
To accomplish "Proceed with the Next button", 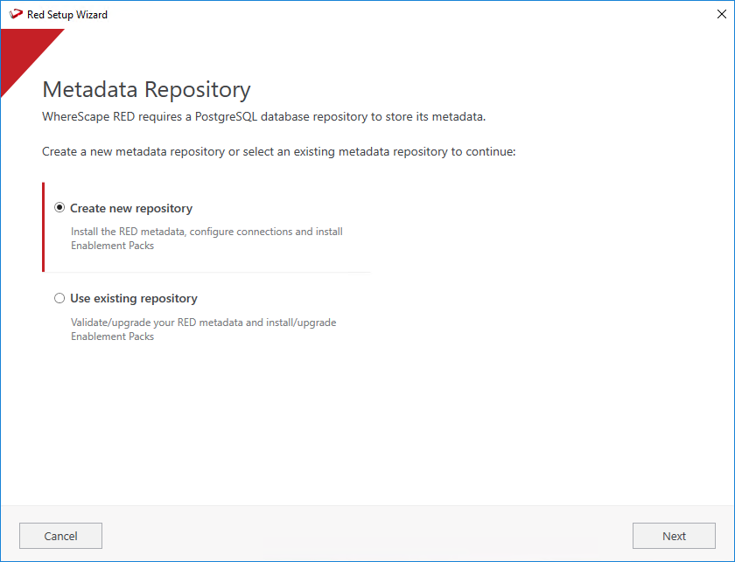I will click(674, 536).
